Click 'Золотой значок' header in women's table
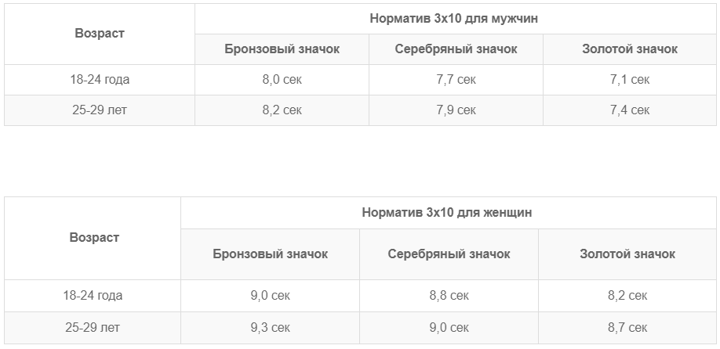Image resolution: width=720 pixels, height=349 pixels. point(627,254)
